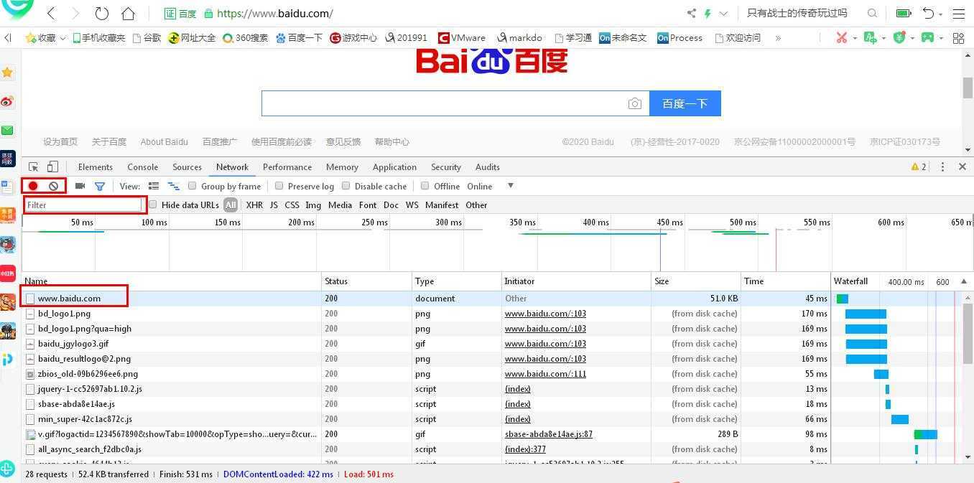Screen dimensions: 974x483
Task: Click the 50 ms mark on network timeline
Action: click(x=82, y=222)
